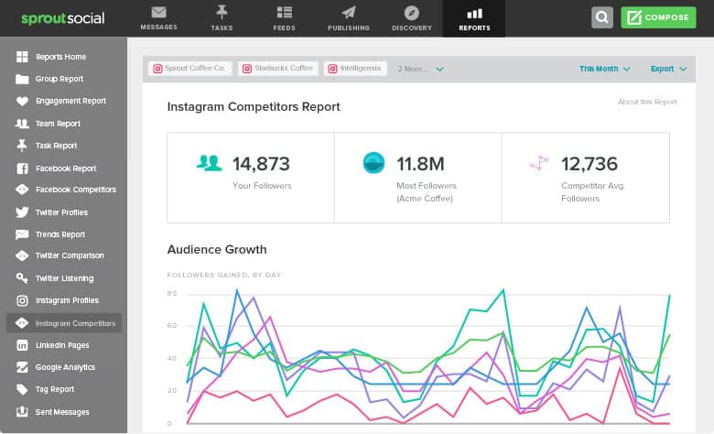Image resolution: width=714 pixels, height=434 pixels.
Task: Click the Acme Coffee avatar circle
Action: point(373,163)
